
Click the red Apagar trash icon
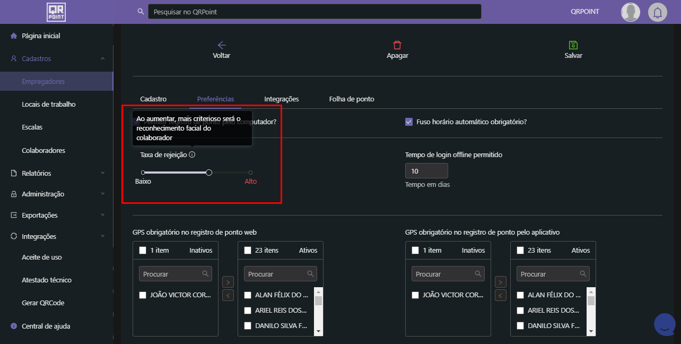[x=397, y=45]
